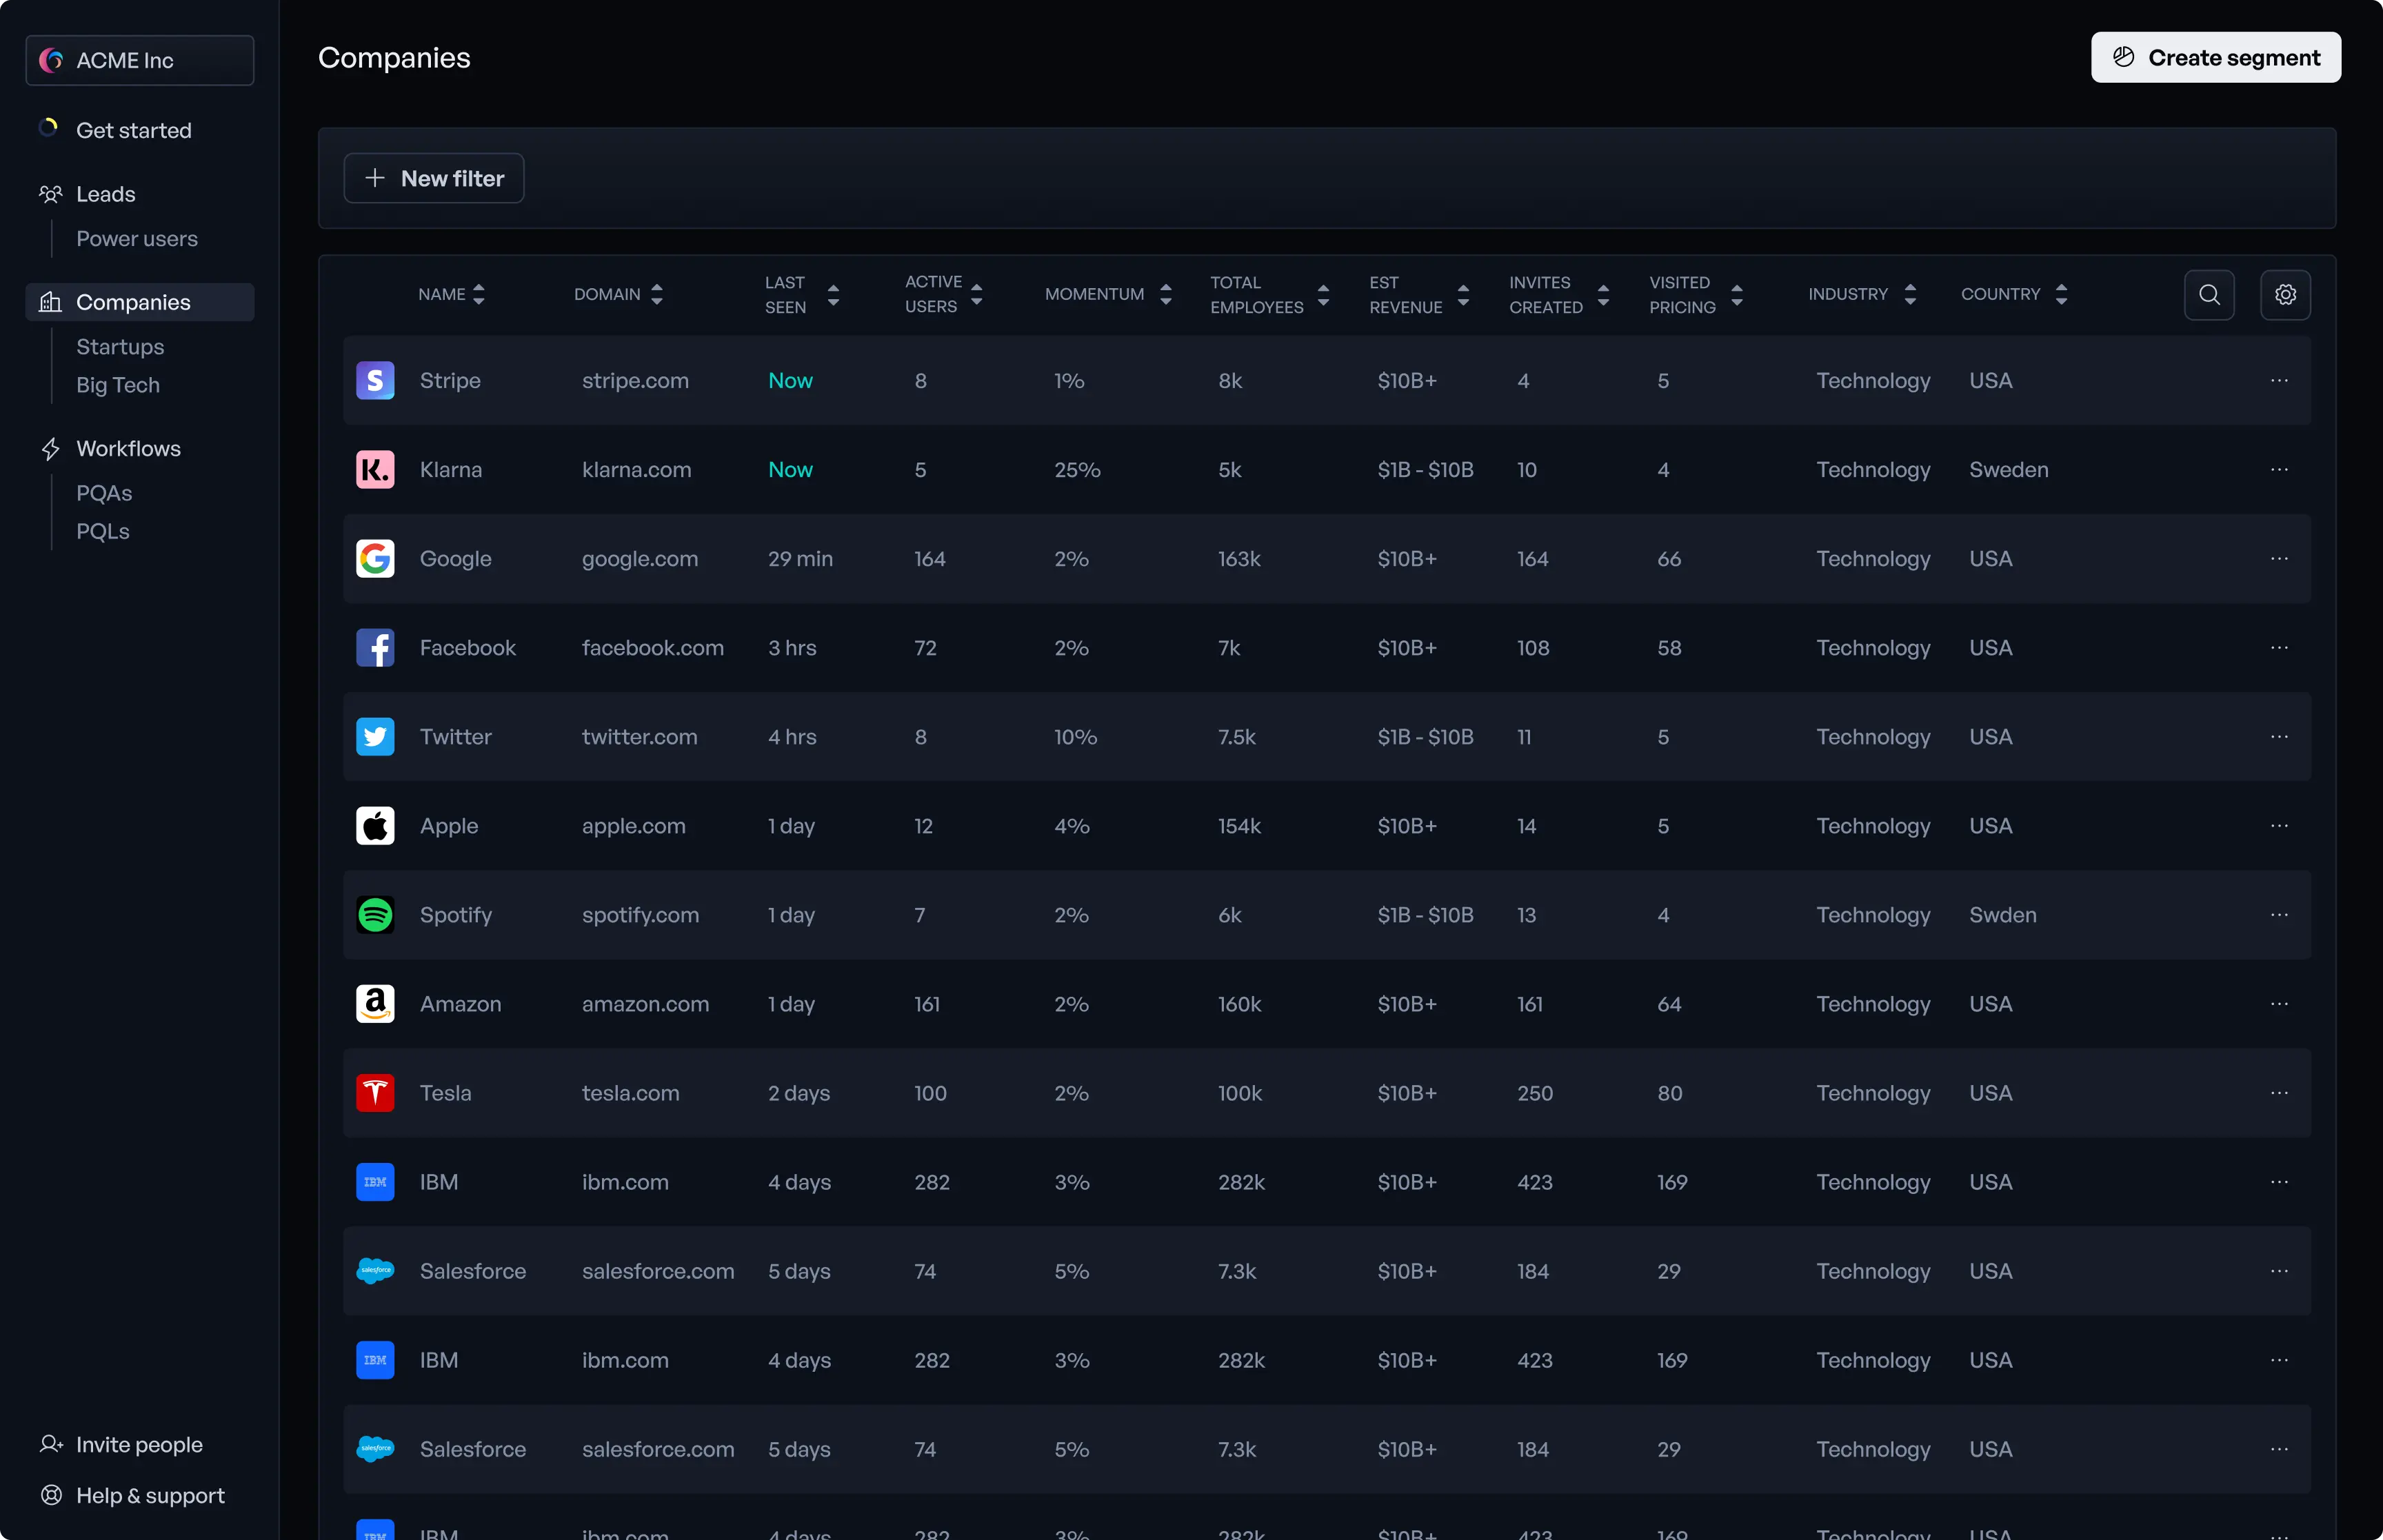Screen dimensions: 2383x1540
Task: Click the Help & support lifebuoy icon
Action: 51,1495
